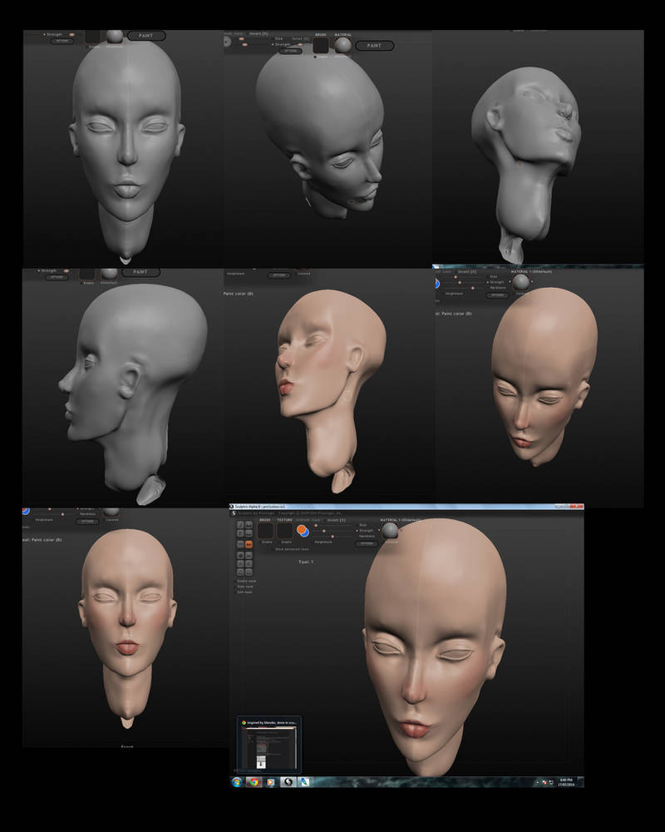665x832 pixels.
Task: Toggle the Enable mask checkbox
Action: tap(245, 581)
